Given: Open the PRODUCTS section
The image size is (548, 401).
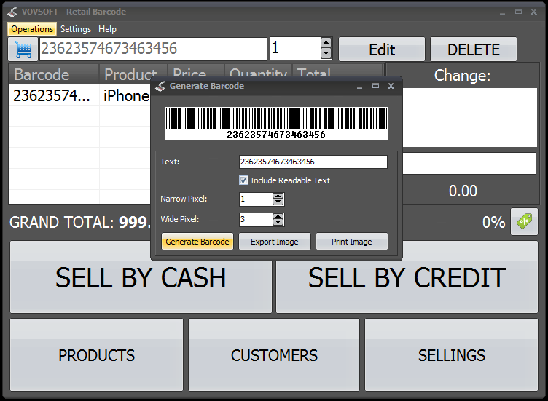Looking at the screenshot, I should pyautogui.click(x=96, y=355).
